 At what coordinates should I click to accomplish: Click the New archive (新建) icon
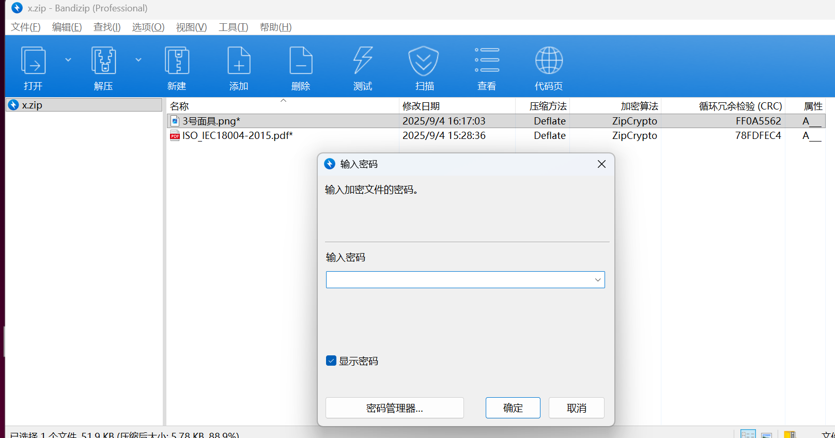tap(177, 61)
